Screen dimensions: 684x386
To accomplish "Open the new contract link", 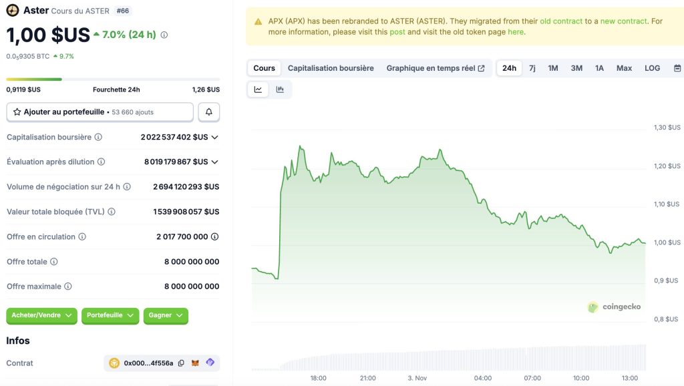I will pyautogui.click(x=622, y=21).
